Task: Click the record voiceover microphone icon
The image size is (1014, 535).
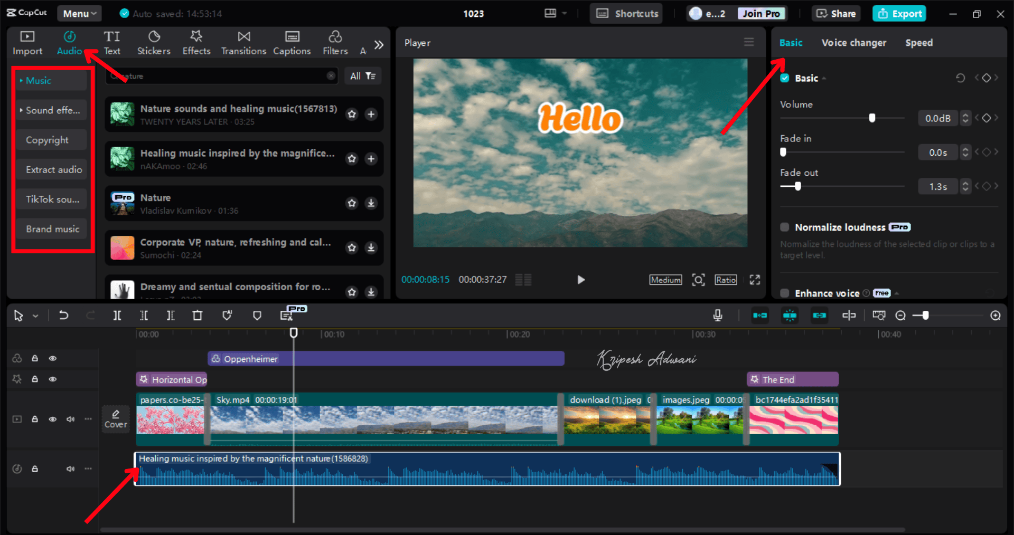Action: pyautogui.click(x=718, y=316)
